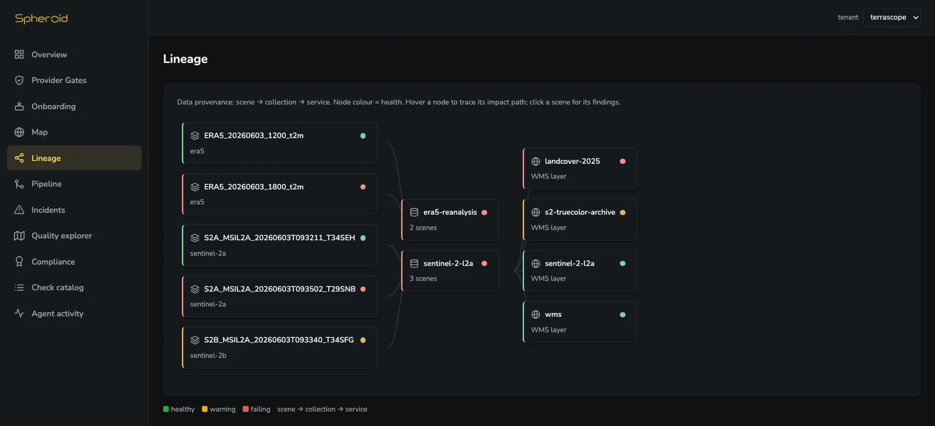Switch to the Pipeline page
Screen dimensions: 935x426
coord(74,184)
